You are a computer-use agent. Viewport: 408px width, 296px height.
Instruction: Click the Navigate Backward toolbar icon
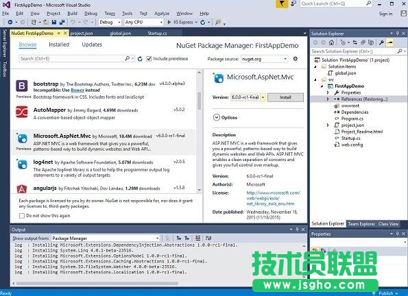(10, 22)
